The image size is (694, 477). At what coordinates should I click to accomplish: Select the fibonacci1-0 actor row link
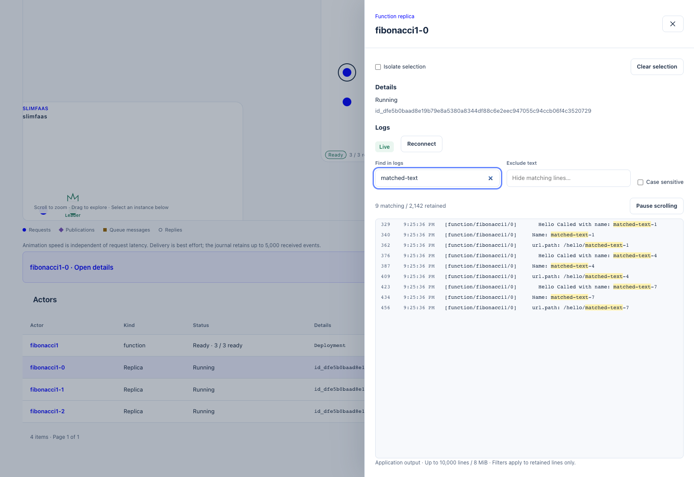47,368
